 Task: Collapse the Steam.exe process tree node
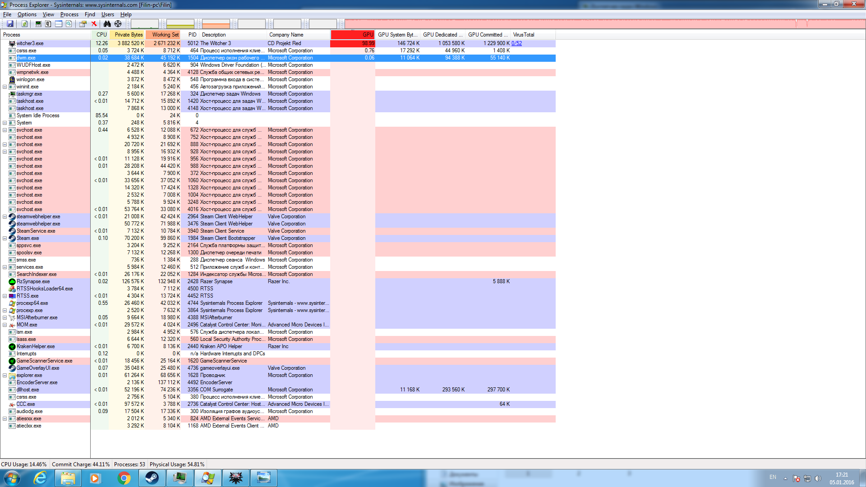coord(5,238)
